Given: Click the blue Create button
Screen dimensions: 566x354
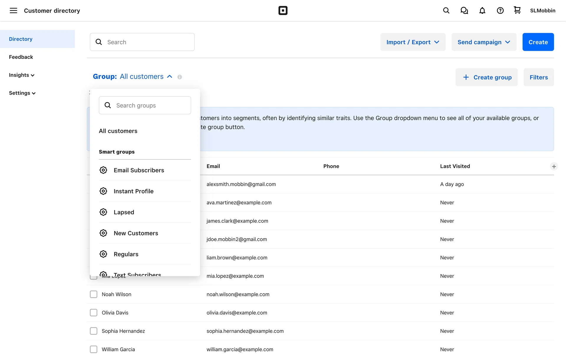Looking at the screenshot, I should coord(538,42).
